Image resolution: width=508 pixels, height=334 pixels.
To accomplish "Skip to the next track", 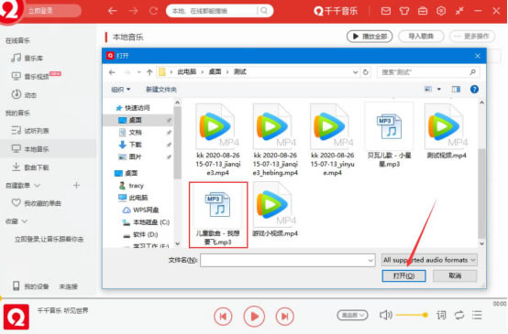I will tap(285, 316).
